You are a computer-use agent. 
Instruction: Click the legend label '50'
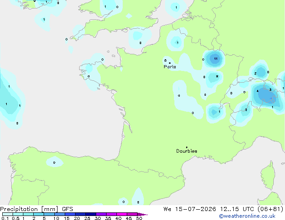[139, 218]
